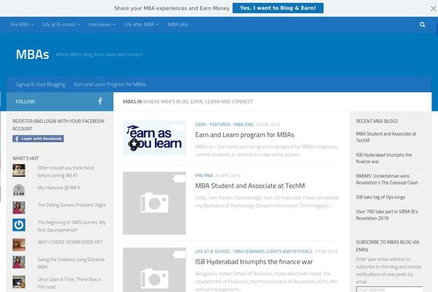The height and width of the screenshot is (292, 438).
Task: Expand the Life at B-school menu
Action: tap(61, 25)
